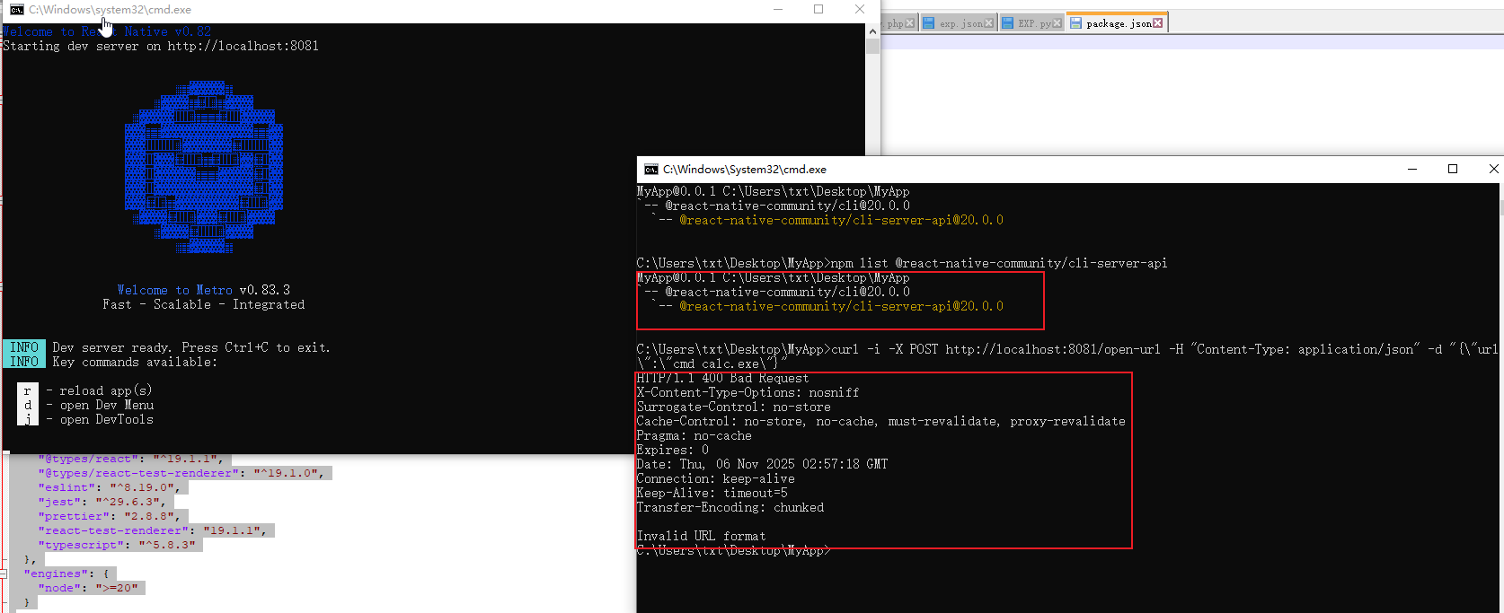This screenshot has height=613, width=1504.
Task: Click the INFO badge beside "Key commands available"
Action: [x=24, y=362]
